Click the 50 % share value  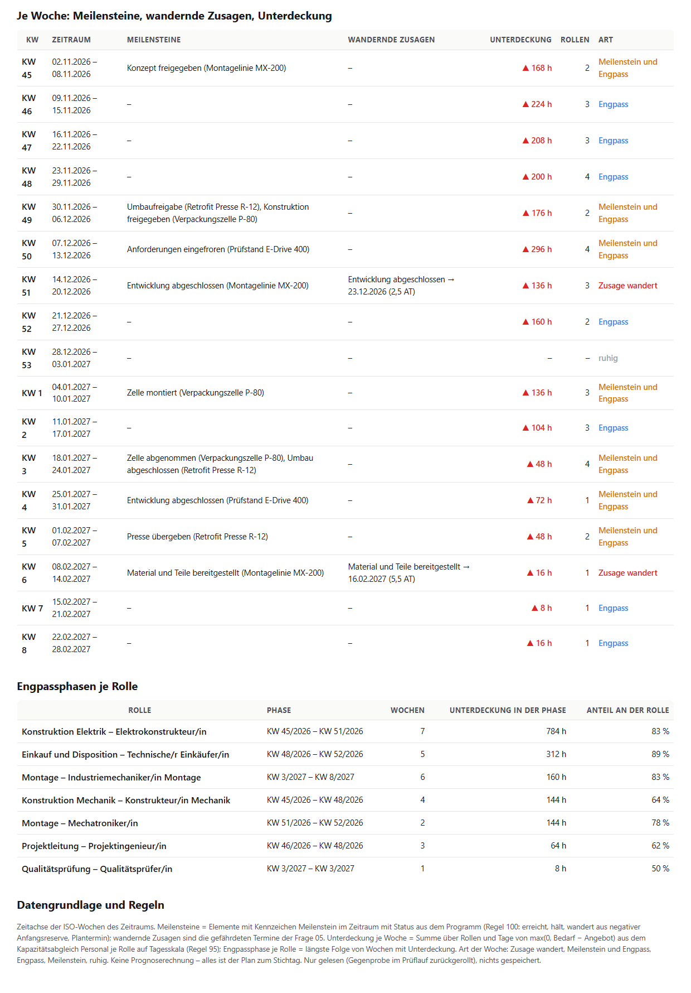pos(660,869)
